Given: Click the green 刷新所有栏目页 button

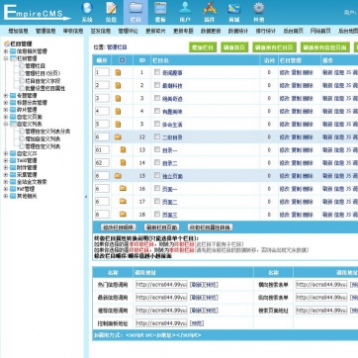Looking at the screenshot, I should coord(274,47).
